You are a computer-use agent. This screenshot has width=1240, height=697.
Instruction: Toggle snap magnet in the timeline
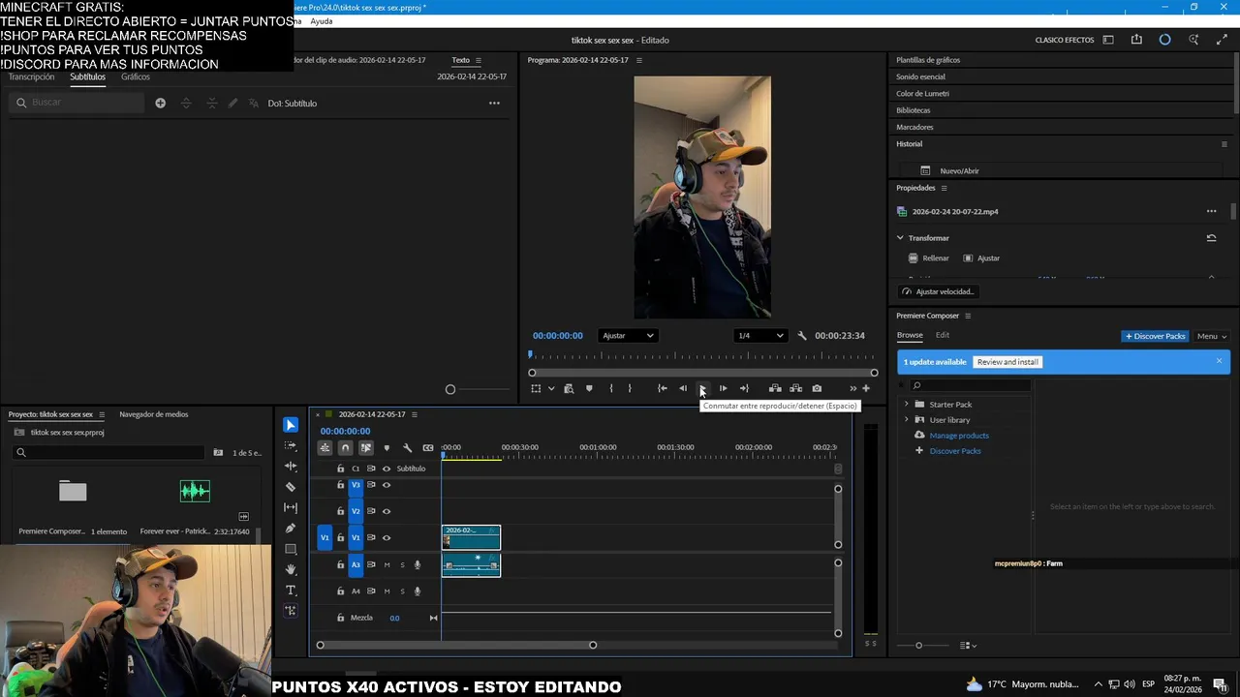click(345, 447)
